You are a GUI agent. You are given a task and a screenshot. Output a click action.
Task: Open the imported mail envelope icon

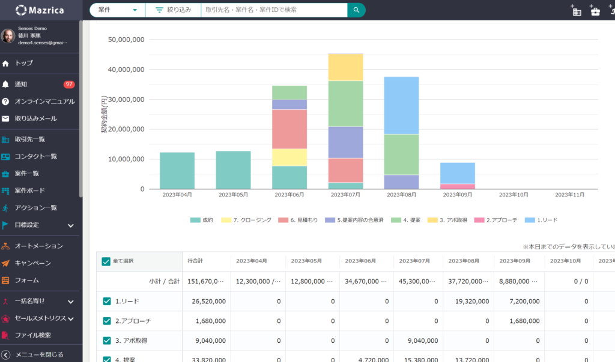pos(5,119)
